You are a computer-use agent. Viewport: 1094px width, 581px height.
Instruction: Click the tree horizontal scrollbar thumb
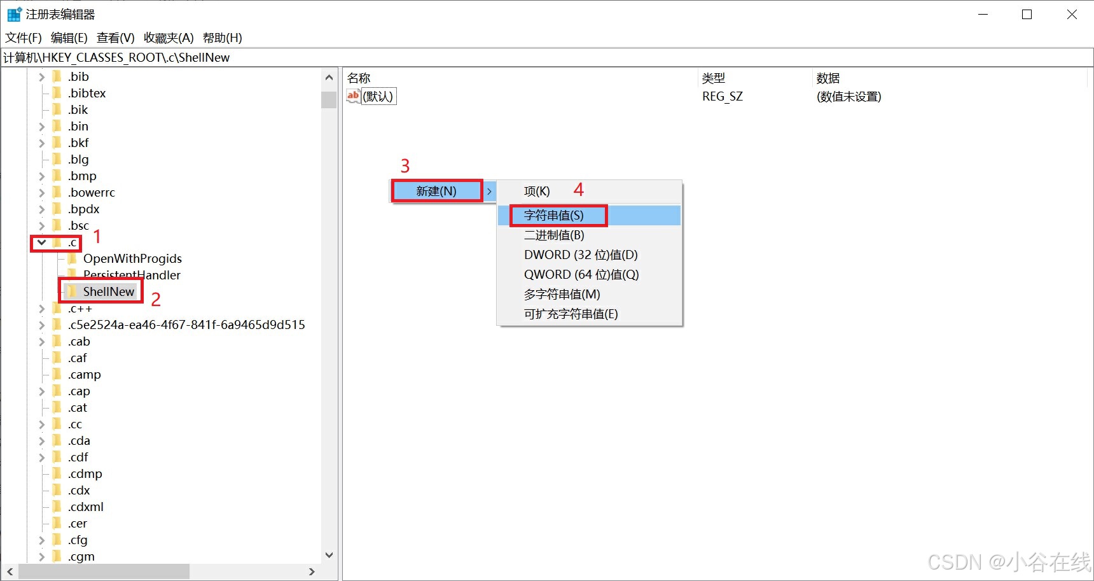104,571
